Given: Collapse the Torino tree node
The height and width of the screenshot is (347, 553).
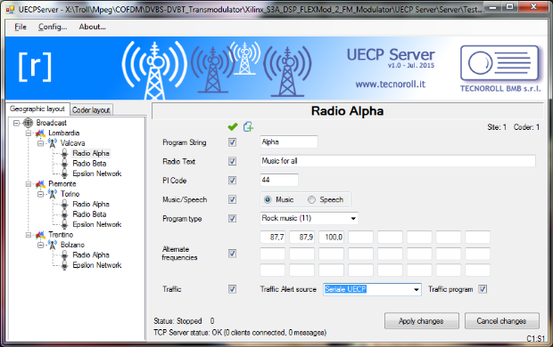Looking at the screenshot, I should (40, 194).
